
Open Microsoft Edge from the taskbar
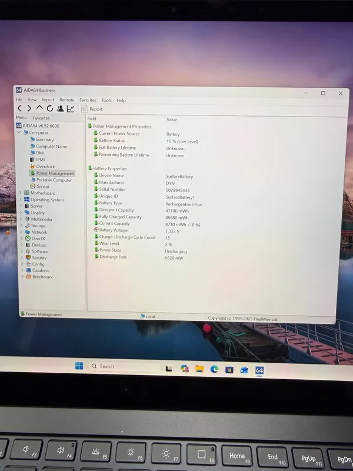tap(214, 369)
